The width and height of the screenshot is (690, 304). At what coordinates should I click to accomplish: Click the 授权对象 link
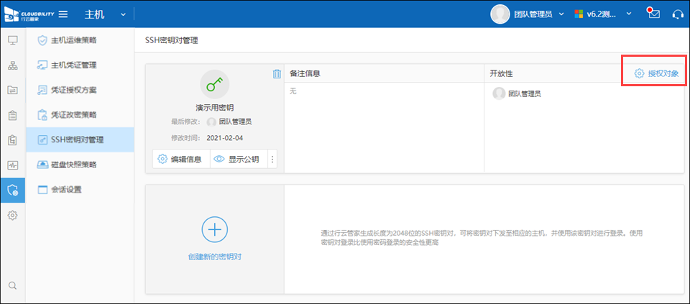[x=657, y=73]
